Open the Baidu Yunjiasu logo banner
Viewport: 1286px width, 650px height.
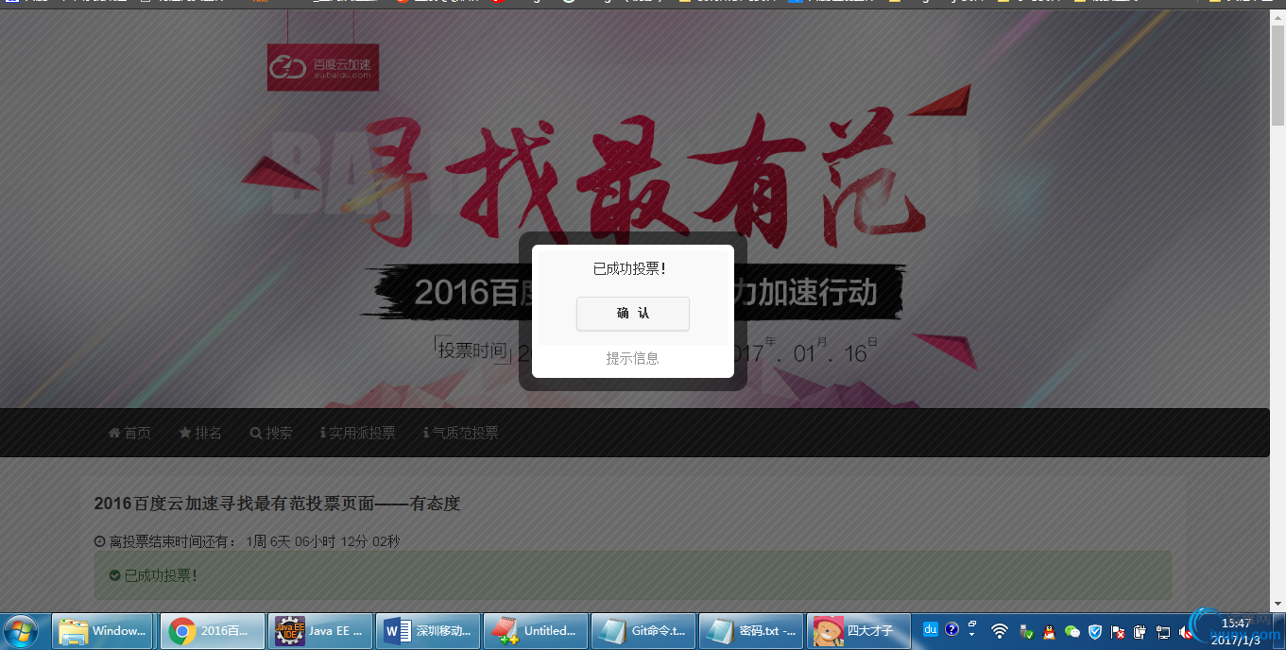click(323, 67)
